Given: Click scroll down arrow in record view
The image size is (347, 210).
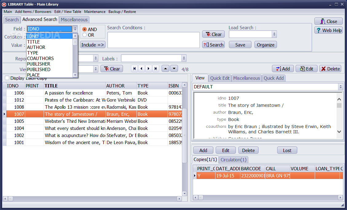Looking at the screenshot, I should click(x=339, y=132).
